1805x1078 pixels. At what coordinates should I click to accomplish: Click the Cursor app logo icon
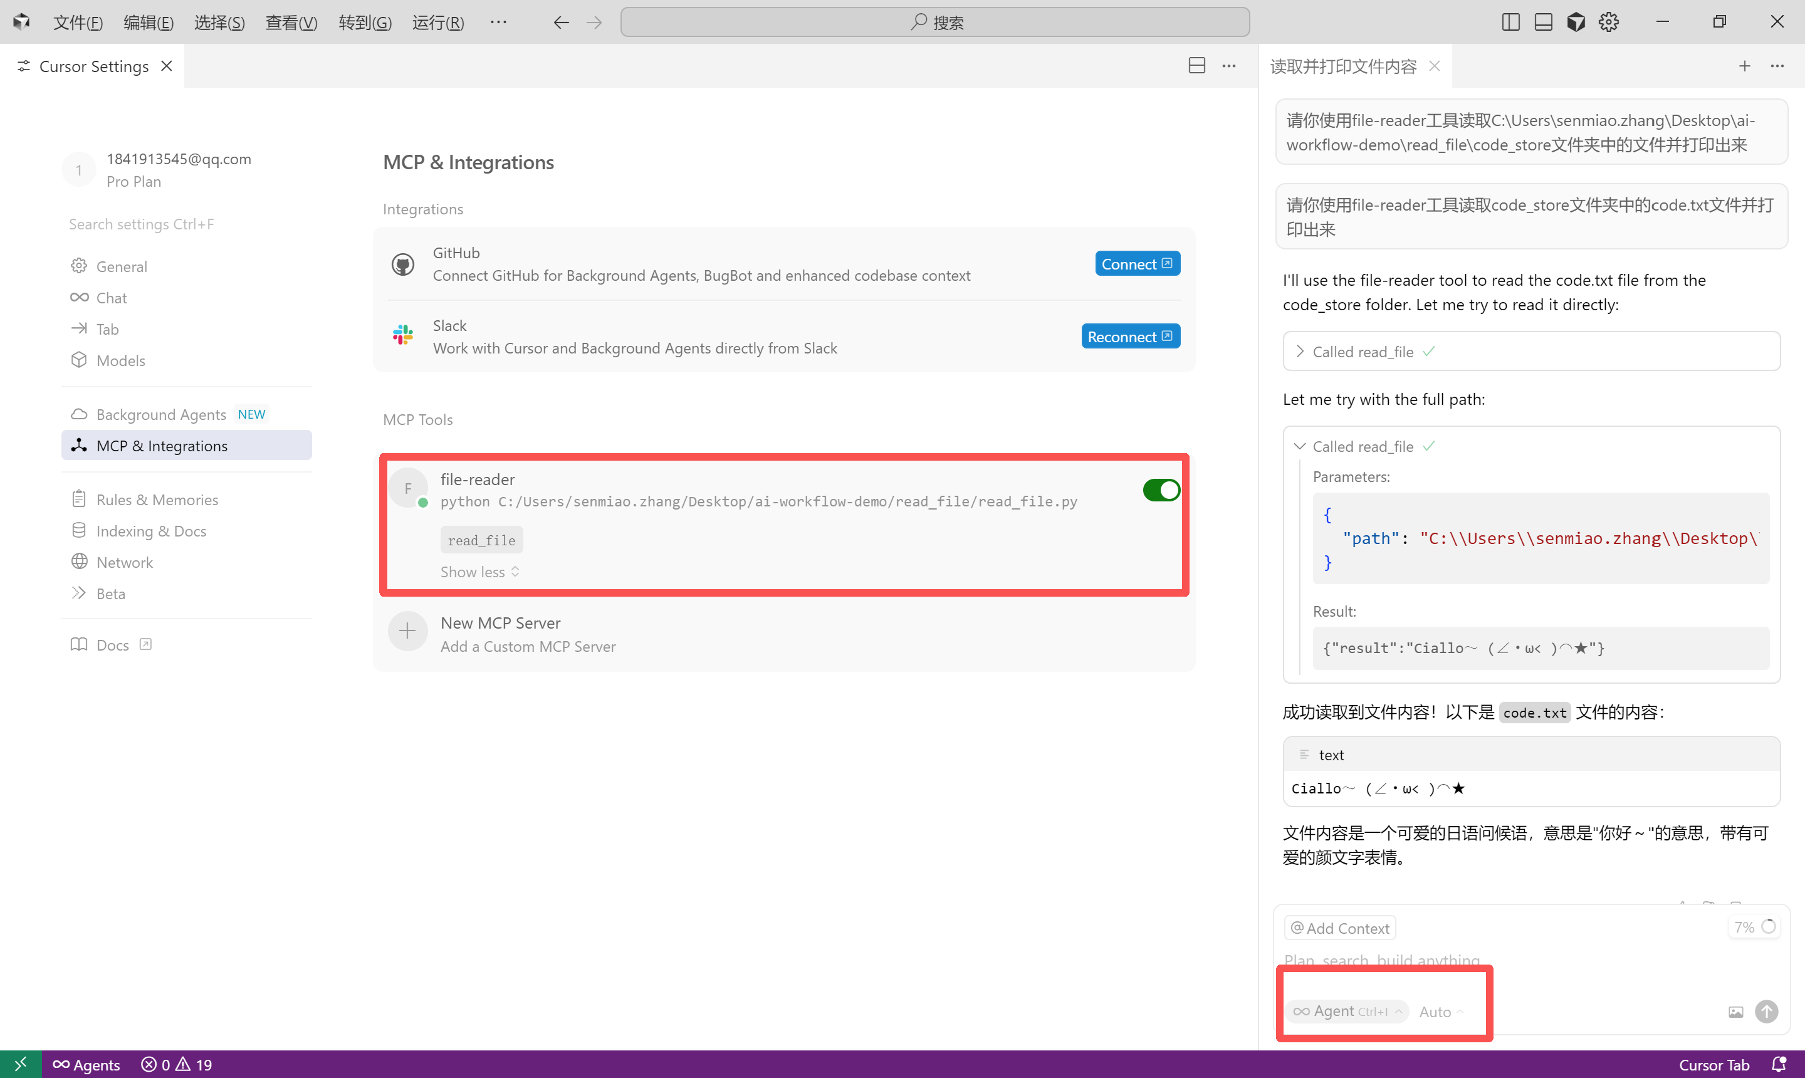pyautogui.click(x=22, y=22)
